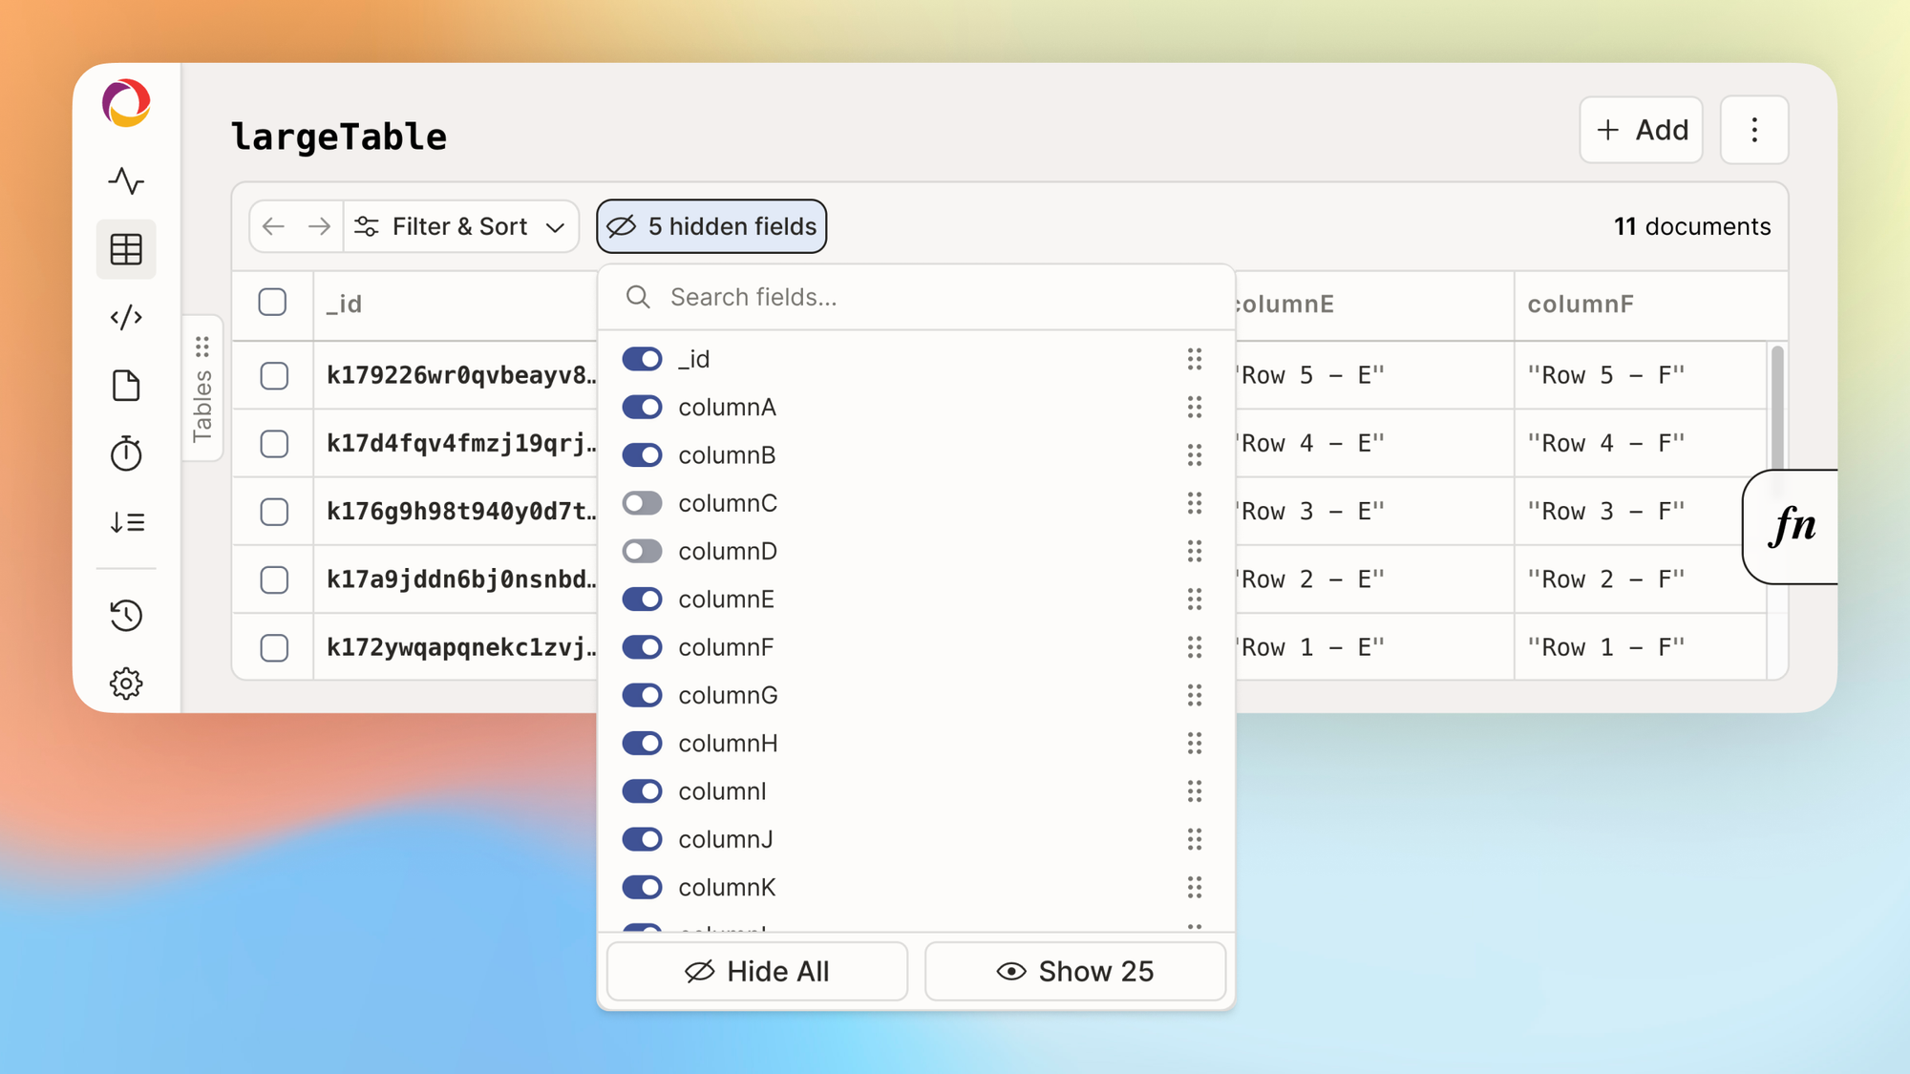Enable the columnC field visibility toggle

[642, 503]
